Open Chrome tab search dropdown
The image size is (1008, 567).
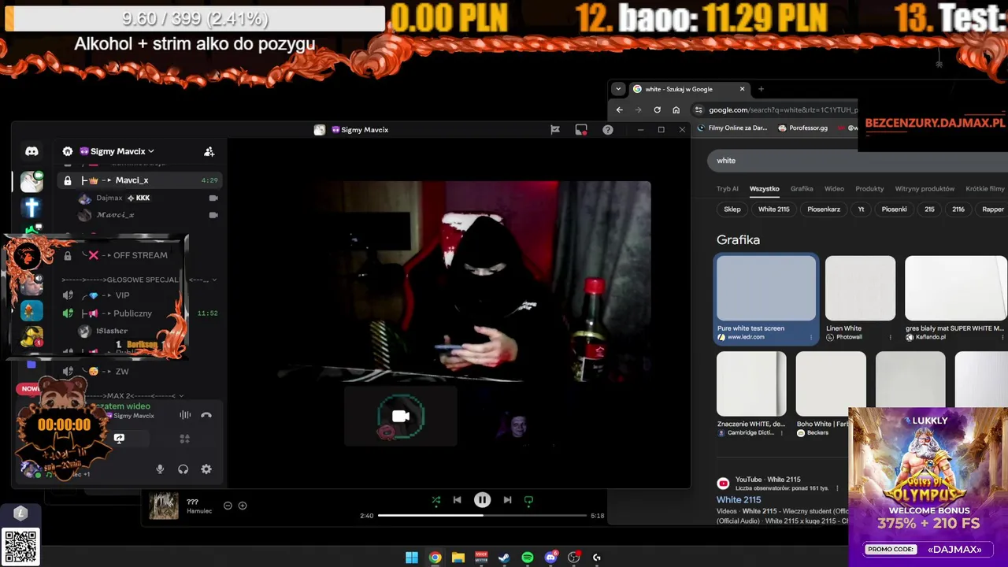619,89
